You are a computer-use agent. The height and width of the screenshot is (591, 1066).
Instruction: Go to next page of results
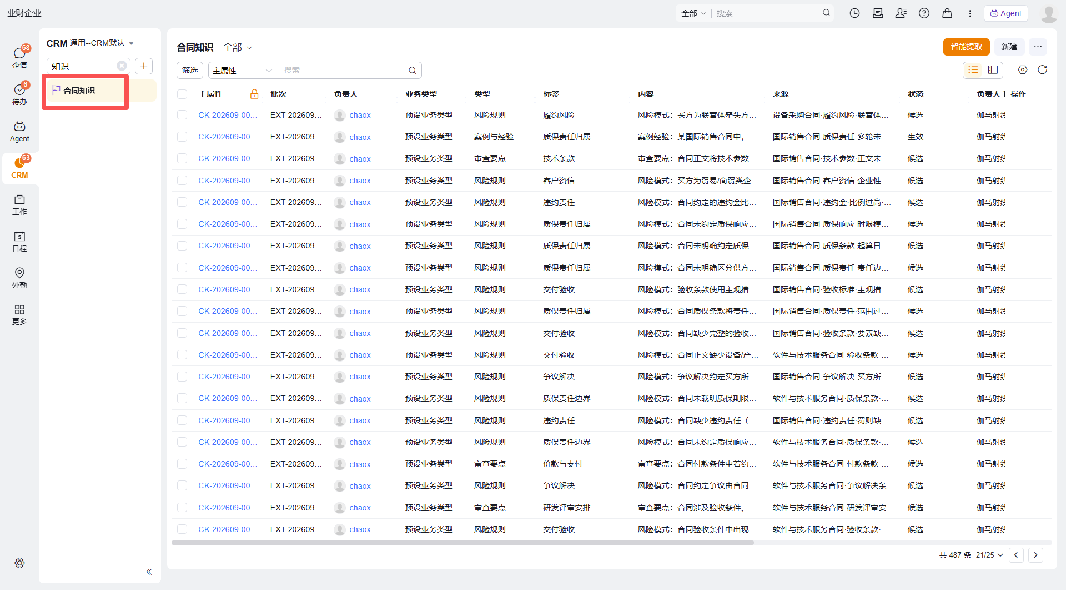click(x=1035, y=555)
